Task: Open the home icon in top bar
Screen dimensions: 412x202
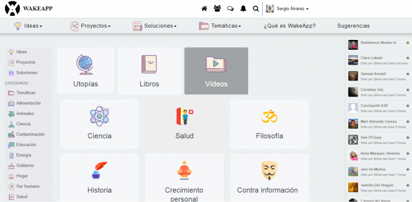Action: click(204, 9)
